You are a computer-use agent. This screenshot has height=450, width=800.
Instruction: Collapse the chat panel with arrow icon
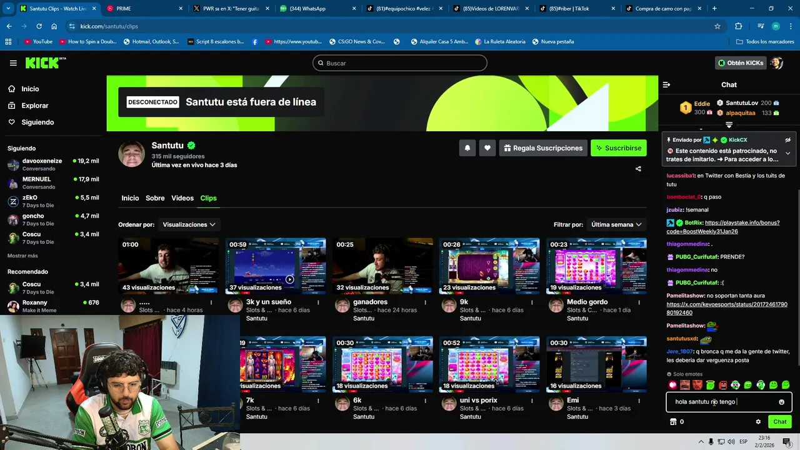click(x=666, y=84)
